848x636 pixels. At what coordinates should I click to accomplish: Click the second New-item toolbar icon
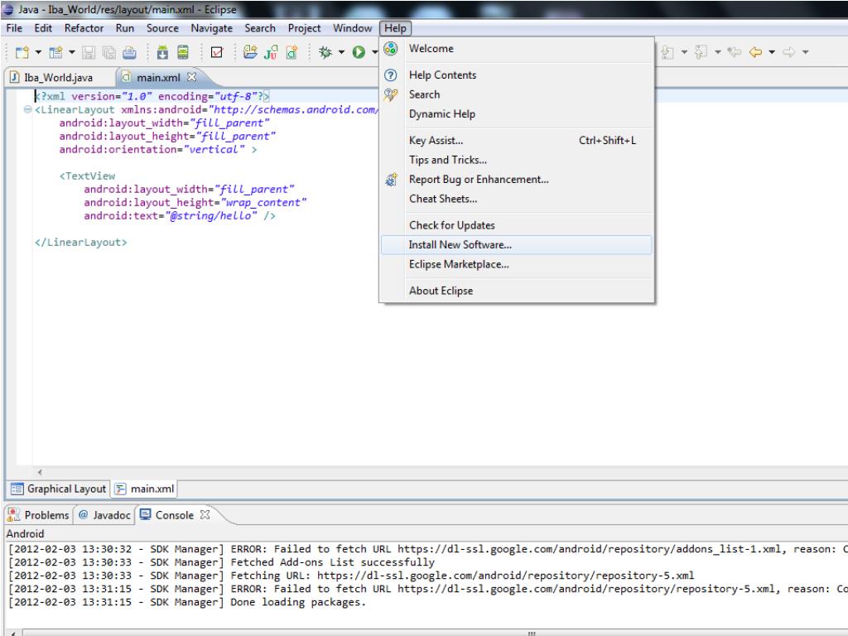tap(55, 52)
